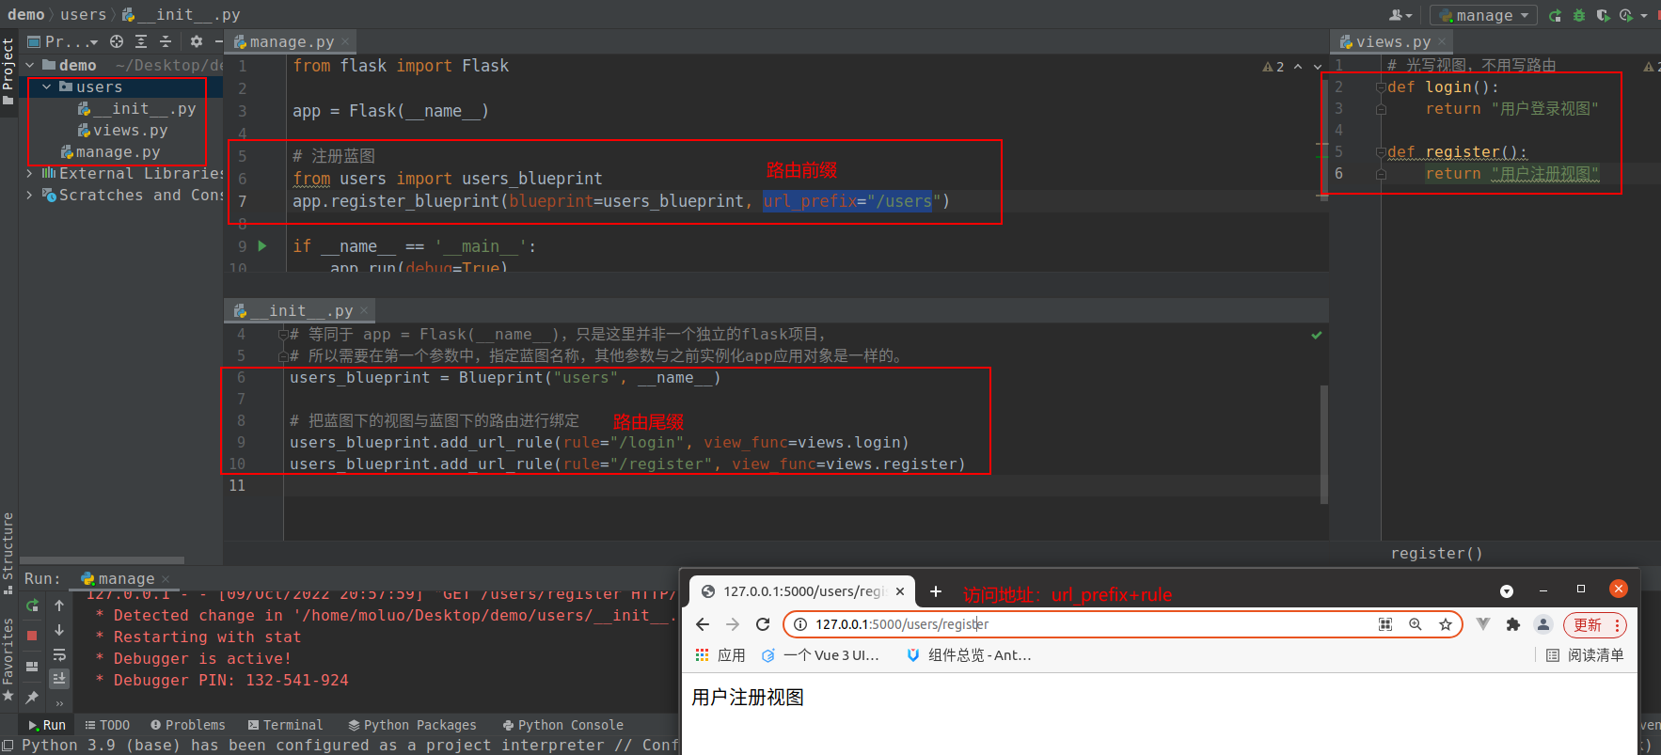Go back in the browser window
1661x755 pixels.
click(703, 624)
